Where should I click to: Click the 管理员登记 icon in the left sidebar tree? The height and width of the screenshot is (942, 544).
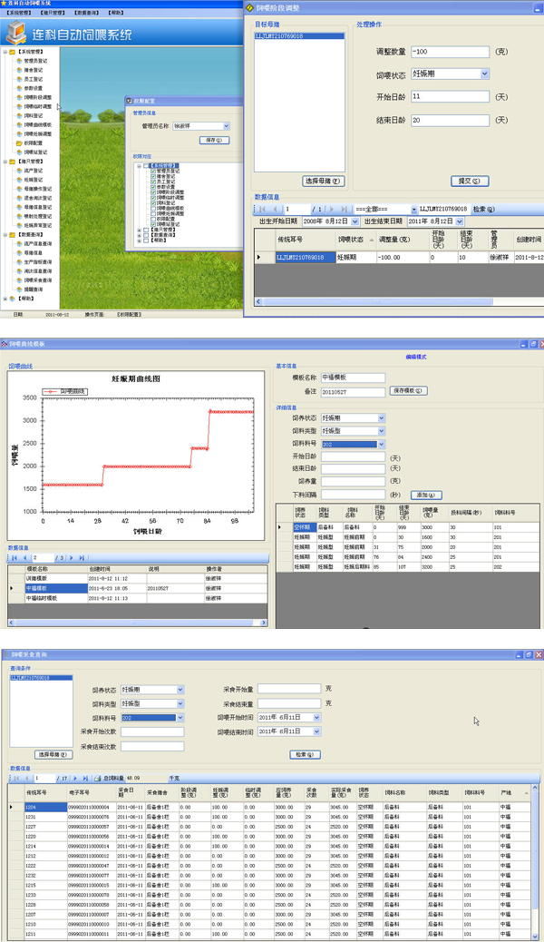(x=19, y=62)
